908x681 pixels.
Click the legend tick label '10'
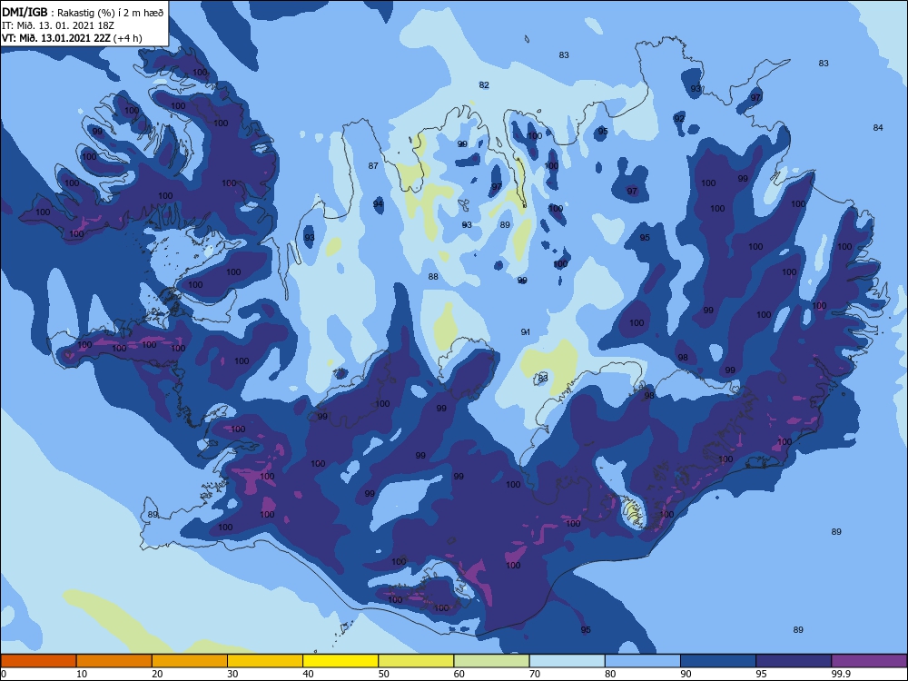click(x=82, y=674)
